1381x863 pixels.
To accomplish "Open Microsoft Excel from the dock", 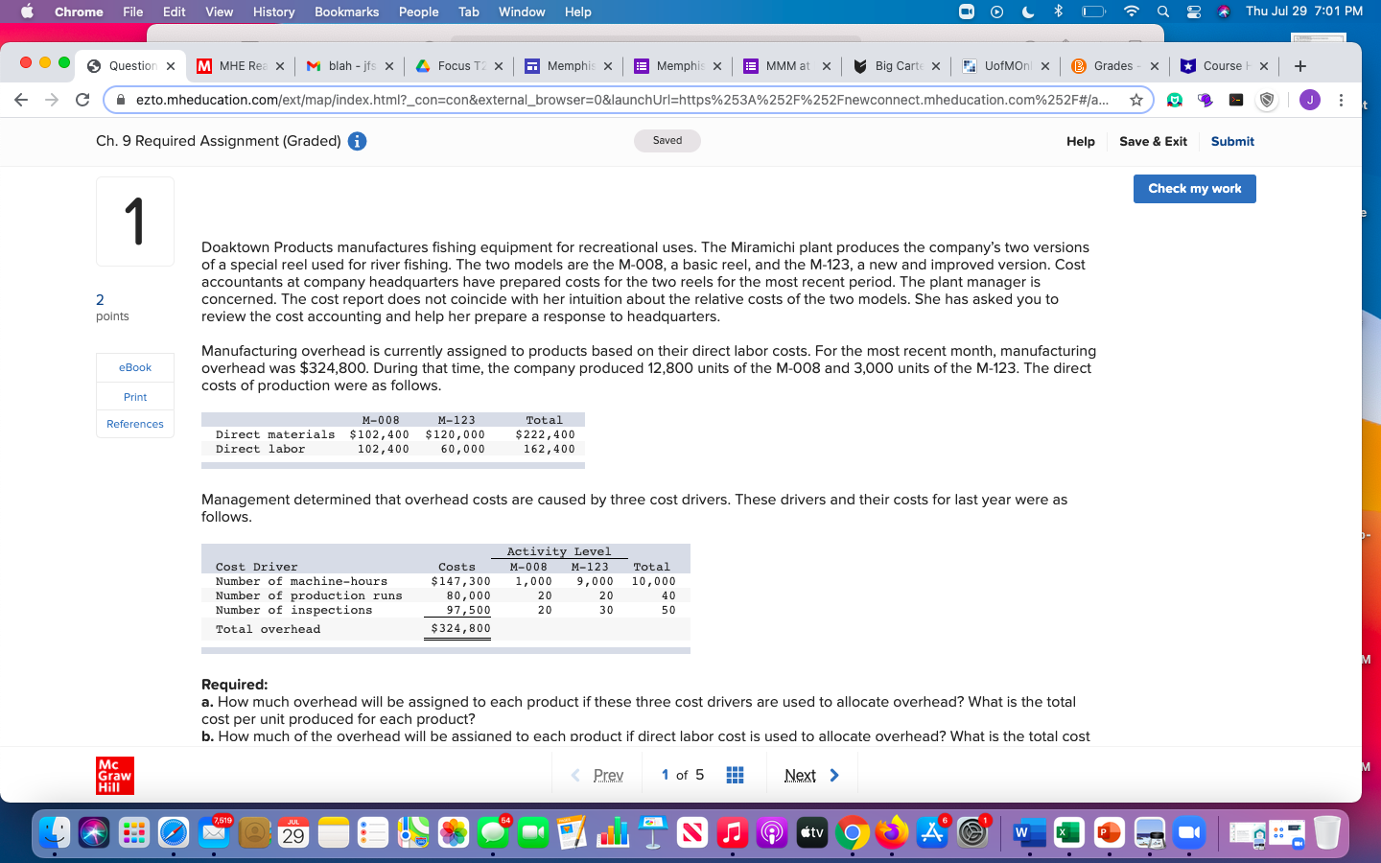I will 1068,833.
